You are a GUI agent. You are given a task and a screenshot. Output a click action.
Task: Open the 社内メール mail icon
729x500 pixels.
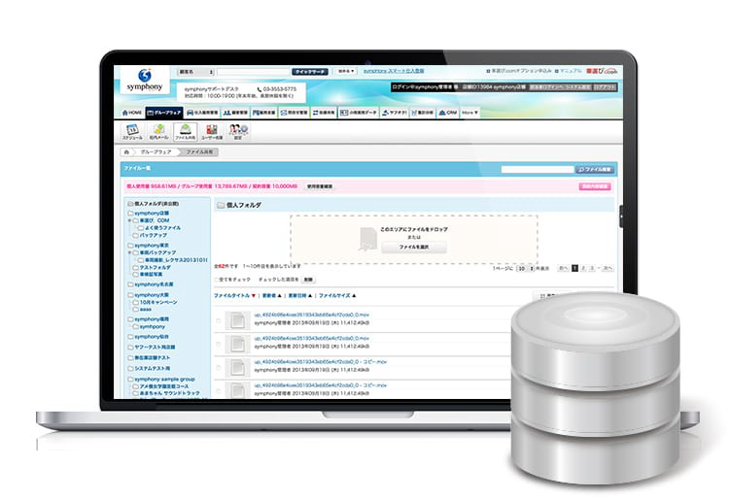[x=158, y=132]
